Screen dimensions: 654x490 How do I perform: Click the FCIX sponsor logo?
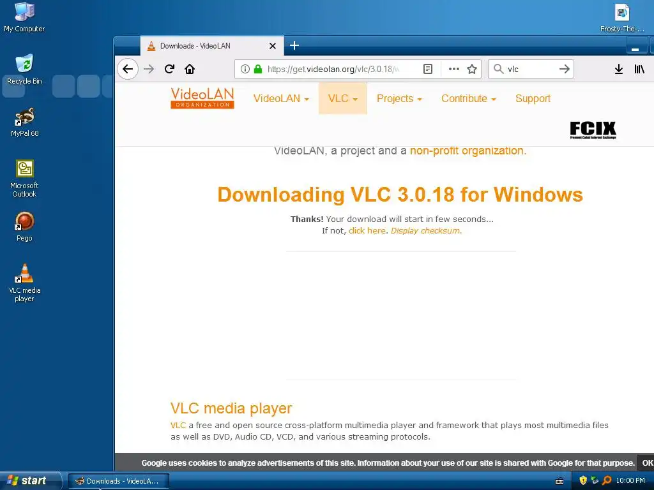click(593, 130)
